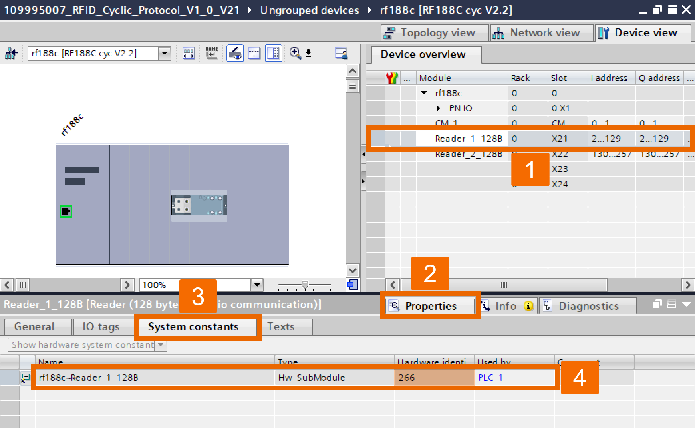The height and width of the screenshot is (428, 695).
Task: Click the show address labels toolbar icon
Action: click(189, 53)
